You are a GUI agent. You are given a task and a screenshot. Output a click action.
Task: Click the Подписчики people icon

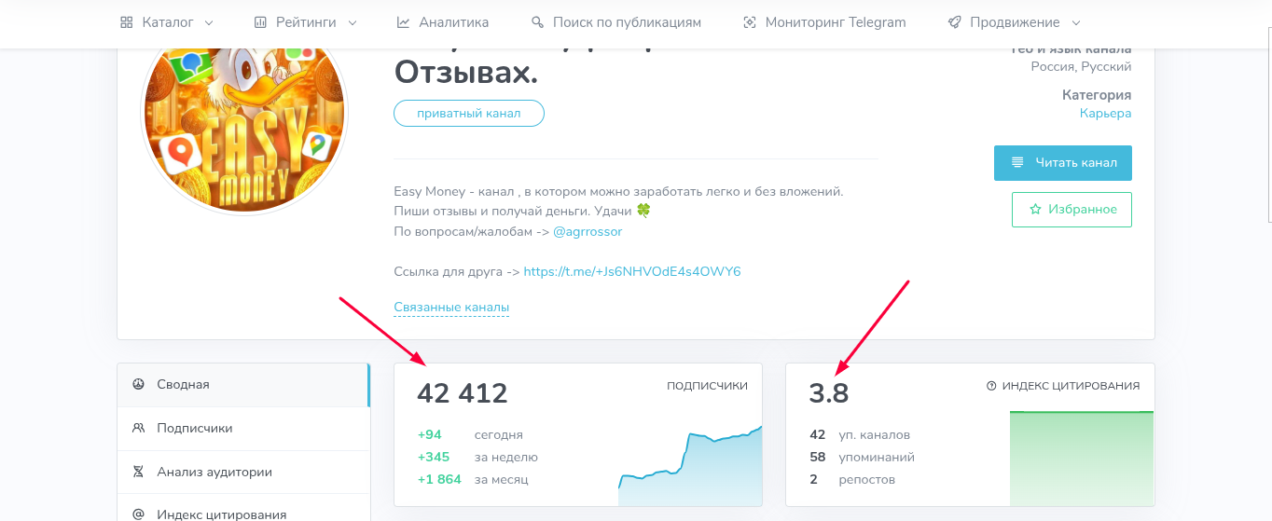pyautogui.click(x=138, y=428)
